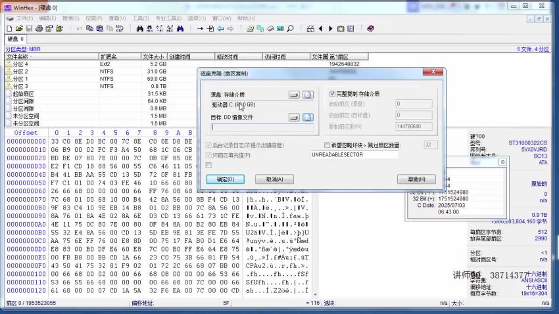
Task: Click offset 0000000010 in hex view
Action: pyautogui.click(x=26, y=150)
